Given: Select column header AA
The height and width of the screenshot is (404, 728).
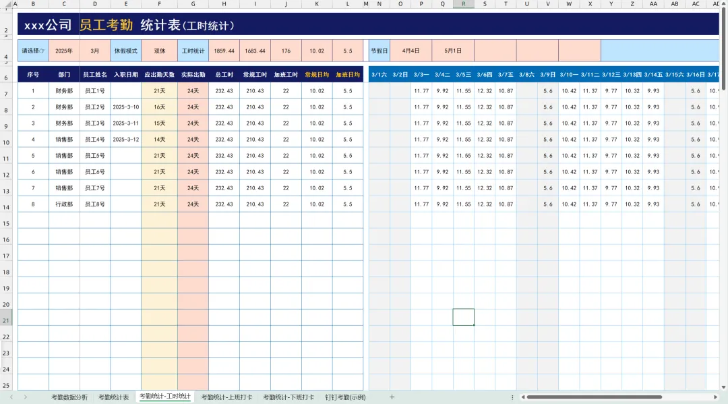Looking at the screenshot, I should (653, 4).
